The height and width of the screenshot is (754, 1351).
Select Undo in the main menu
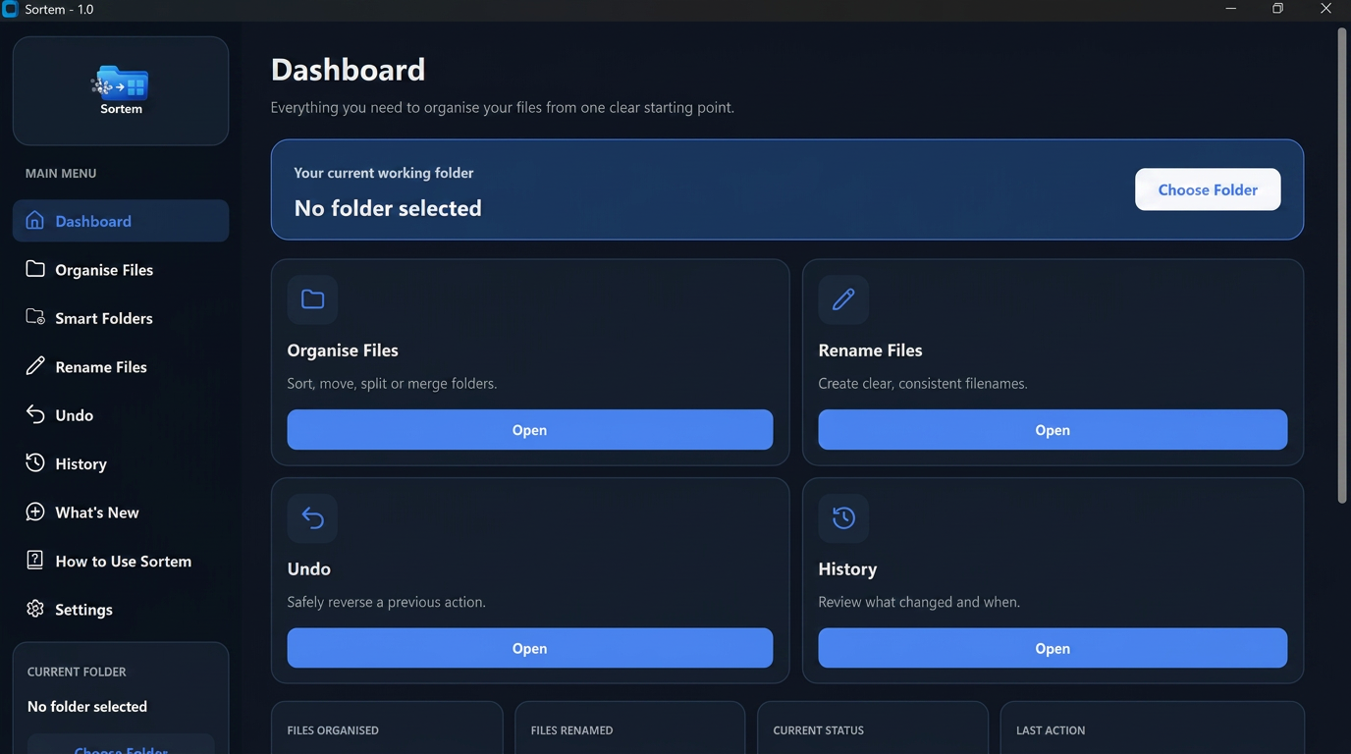click(x=121, y=415)
